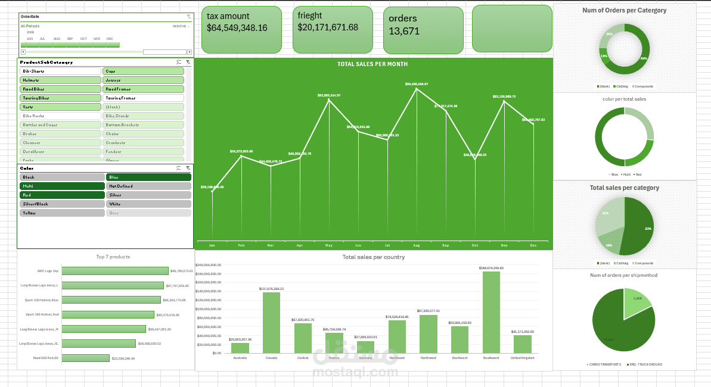The width and height of the screenshot is (711, 387).
Task: Click the right scroll arrow on the timeline
Action: point(190,51)
